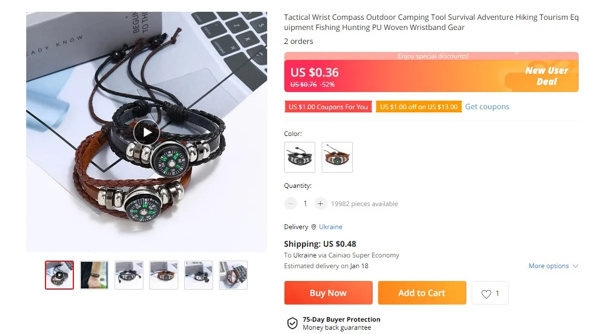The width and height of the screenshot is (591, 334).
Task: Click the wishlist heart icon
Action: 486,294
